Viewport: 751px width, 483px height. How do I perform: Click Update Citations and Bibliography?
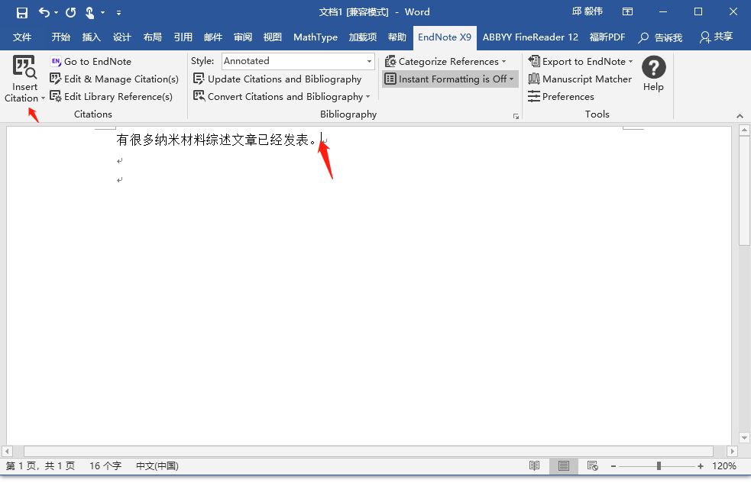coord(277,79)
